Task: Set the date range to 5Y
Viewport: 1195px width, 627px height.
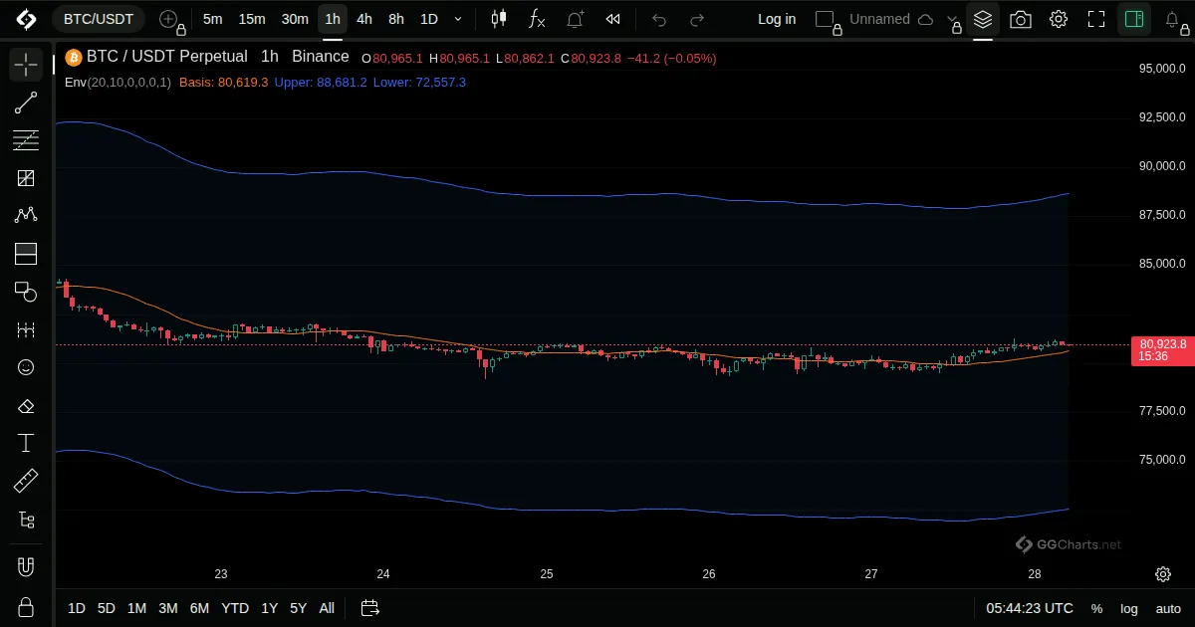Action: coord(299,608)
